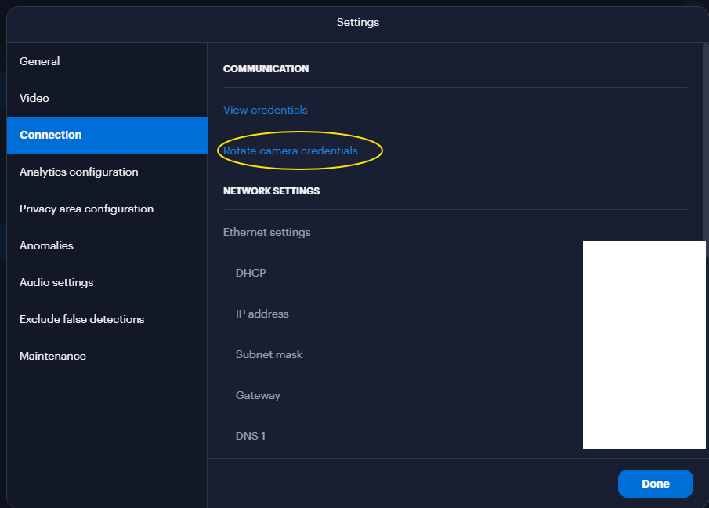Click the IP address setting

(x=262, y=314)
